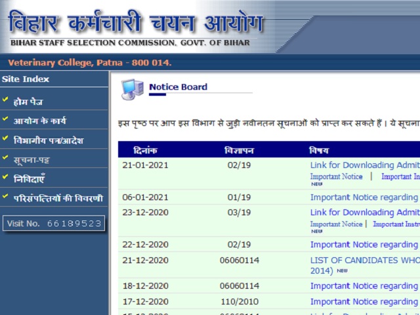Viewport: 420px width, 315px height.
Task: Click the विज्ञापन column header
Action: [x=239, y=150]
